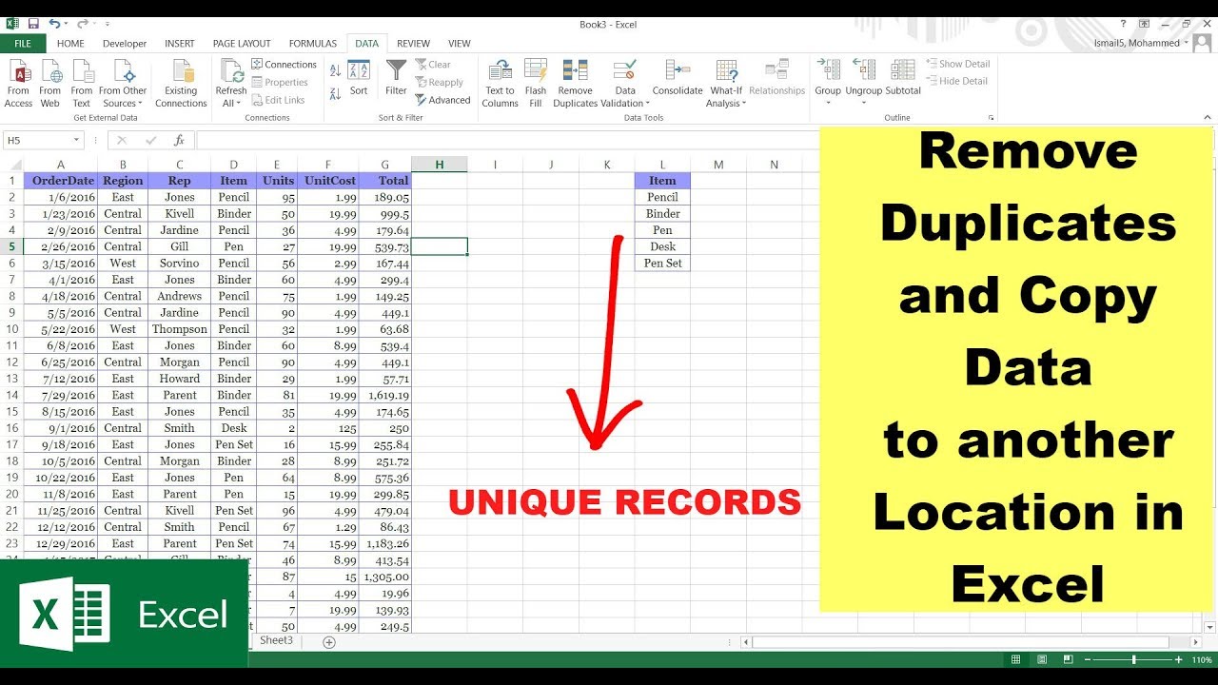Open the Outline dialog launcher
This screenshot has width=1218, height=685.
click(992, 118)
